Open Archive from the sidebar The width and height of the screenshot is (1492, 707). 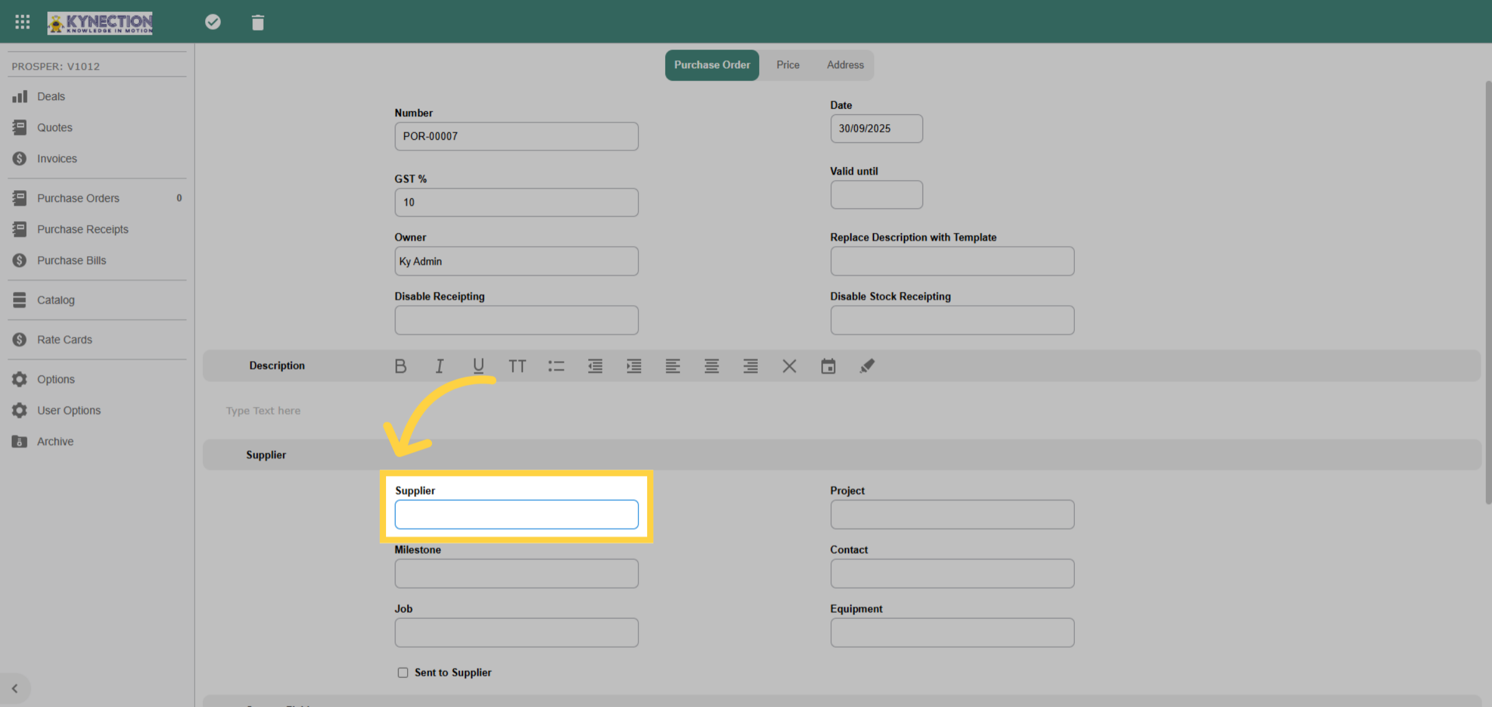coord(55,442)
